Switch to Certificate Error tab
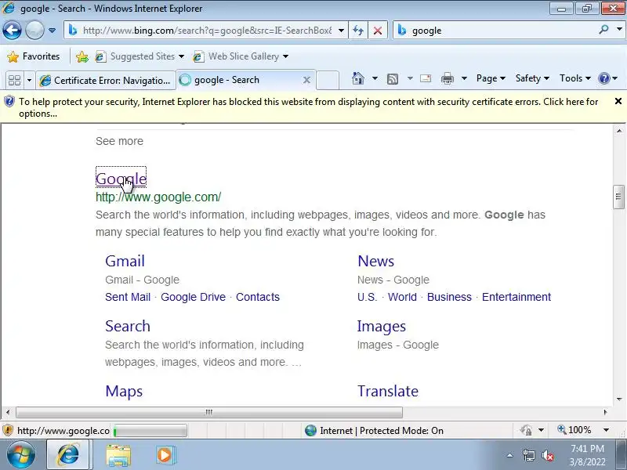Image resolution: width=627 pixels, height=470 pixels. tap(106, 81)
